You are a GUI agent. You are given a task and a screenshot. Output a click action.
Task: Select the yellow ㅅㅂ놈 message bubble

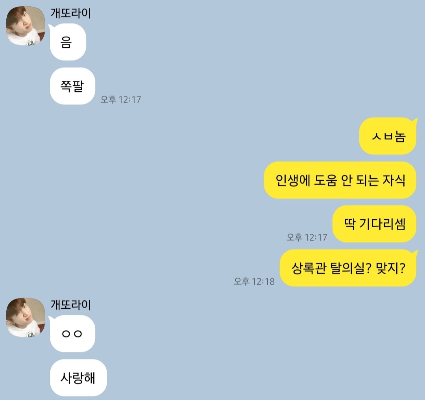click(388, 136)
